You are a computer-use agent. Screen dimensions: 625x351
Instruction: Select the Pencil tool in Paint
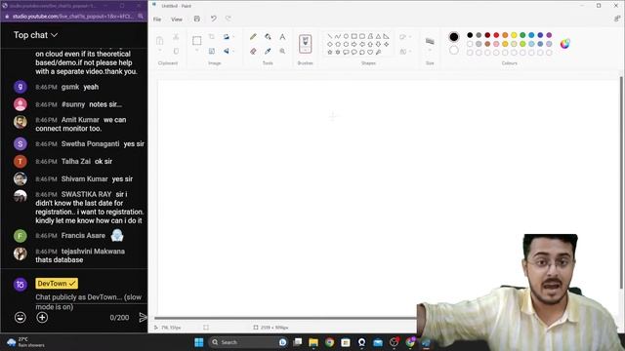click(x=253, y=37)
